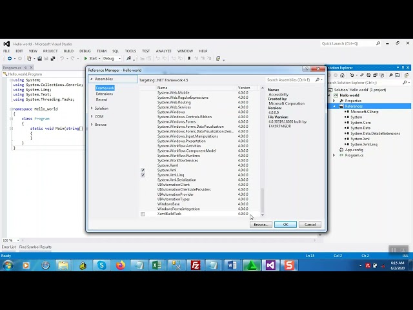Click the Home icon in Solution Explorer
This screenshot has width=413, height=310.
pyautogui.click(x=342, y=75)
